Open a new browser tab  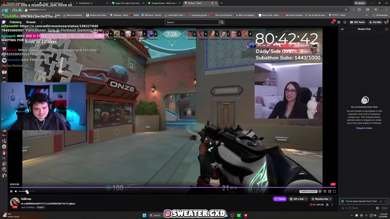(221, 3)
